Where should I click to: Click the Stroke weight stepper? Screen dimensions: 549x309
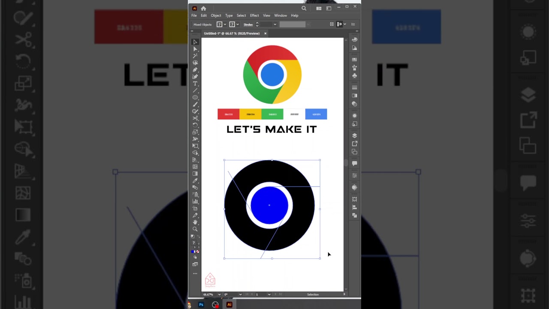tap(257, 24)
